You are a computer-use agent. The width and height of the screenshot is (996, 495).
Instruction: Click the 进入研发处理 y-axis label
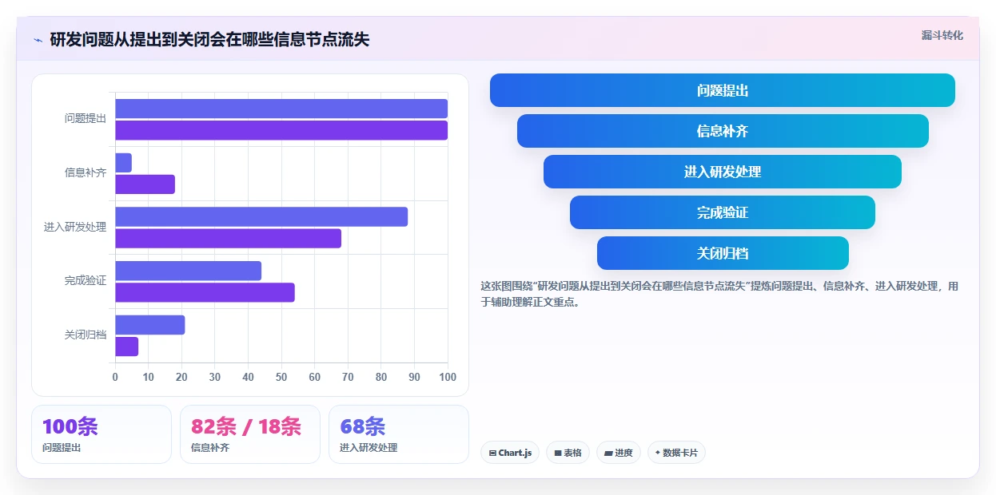(x=75, y=228)
